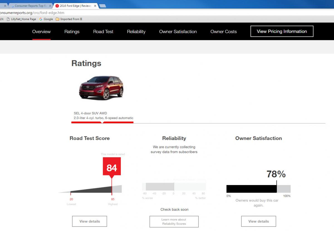
Task: Close the 2016 Ford Edge tab
Action: [95, 6]
